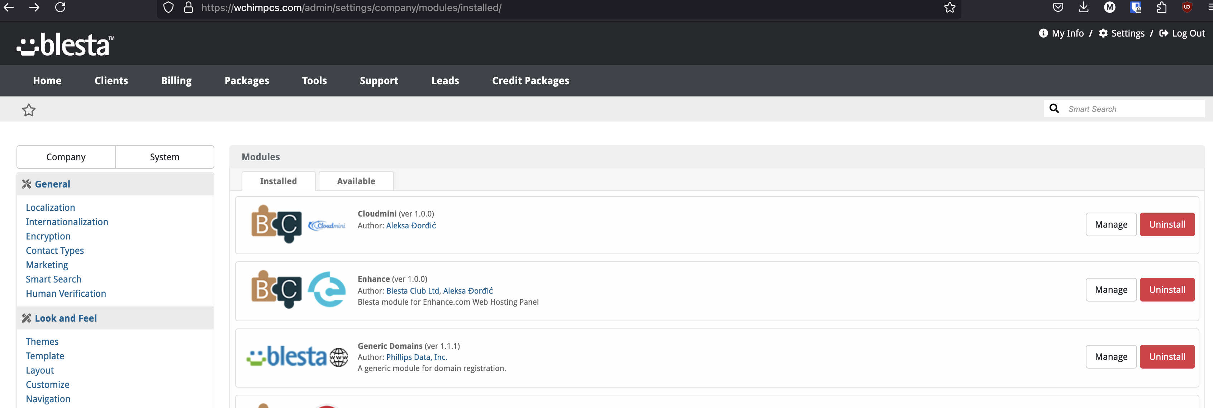Click the Cloudmini module logo
This screenshot has height=408, width=1213.
click(298, 224)
